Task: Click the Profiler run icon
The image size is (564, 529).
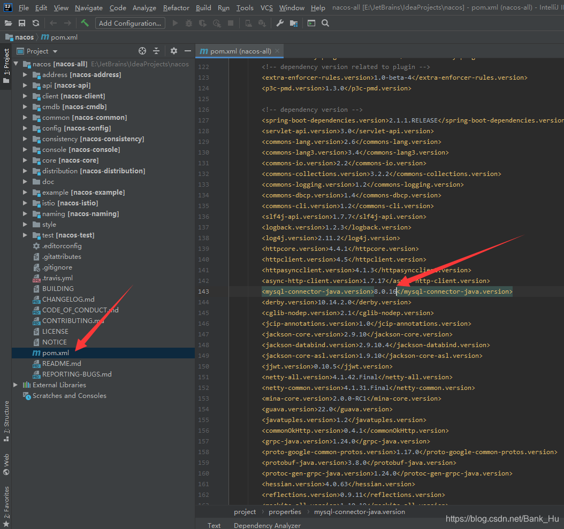Action: point(217,23)
